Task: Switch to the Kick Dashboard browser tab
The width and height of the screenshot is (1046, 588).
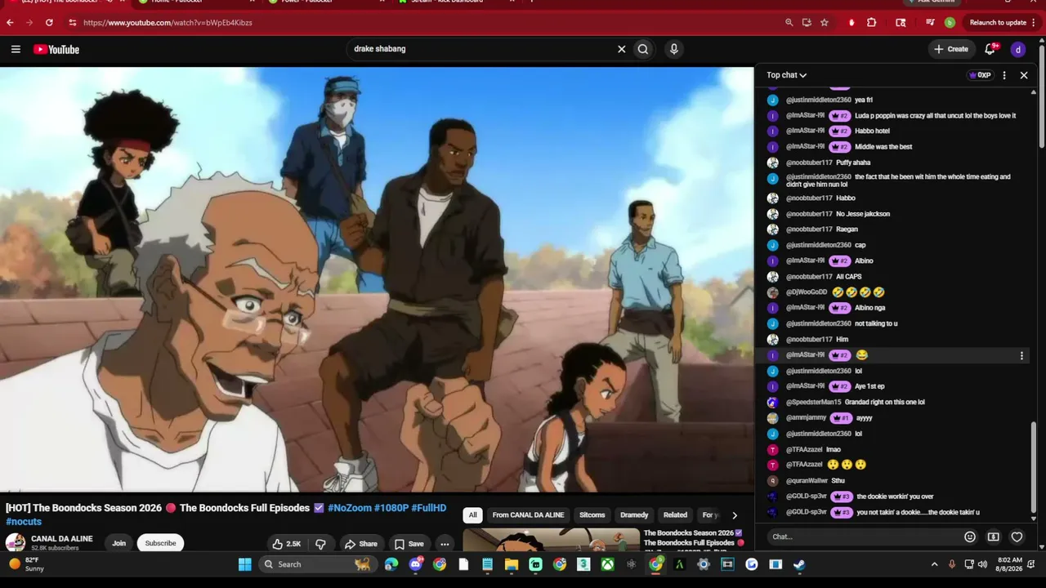Action: (x=448, y=2)
